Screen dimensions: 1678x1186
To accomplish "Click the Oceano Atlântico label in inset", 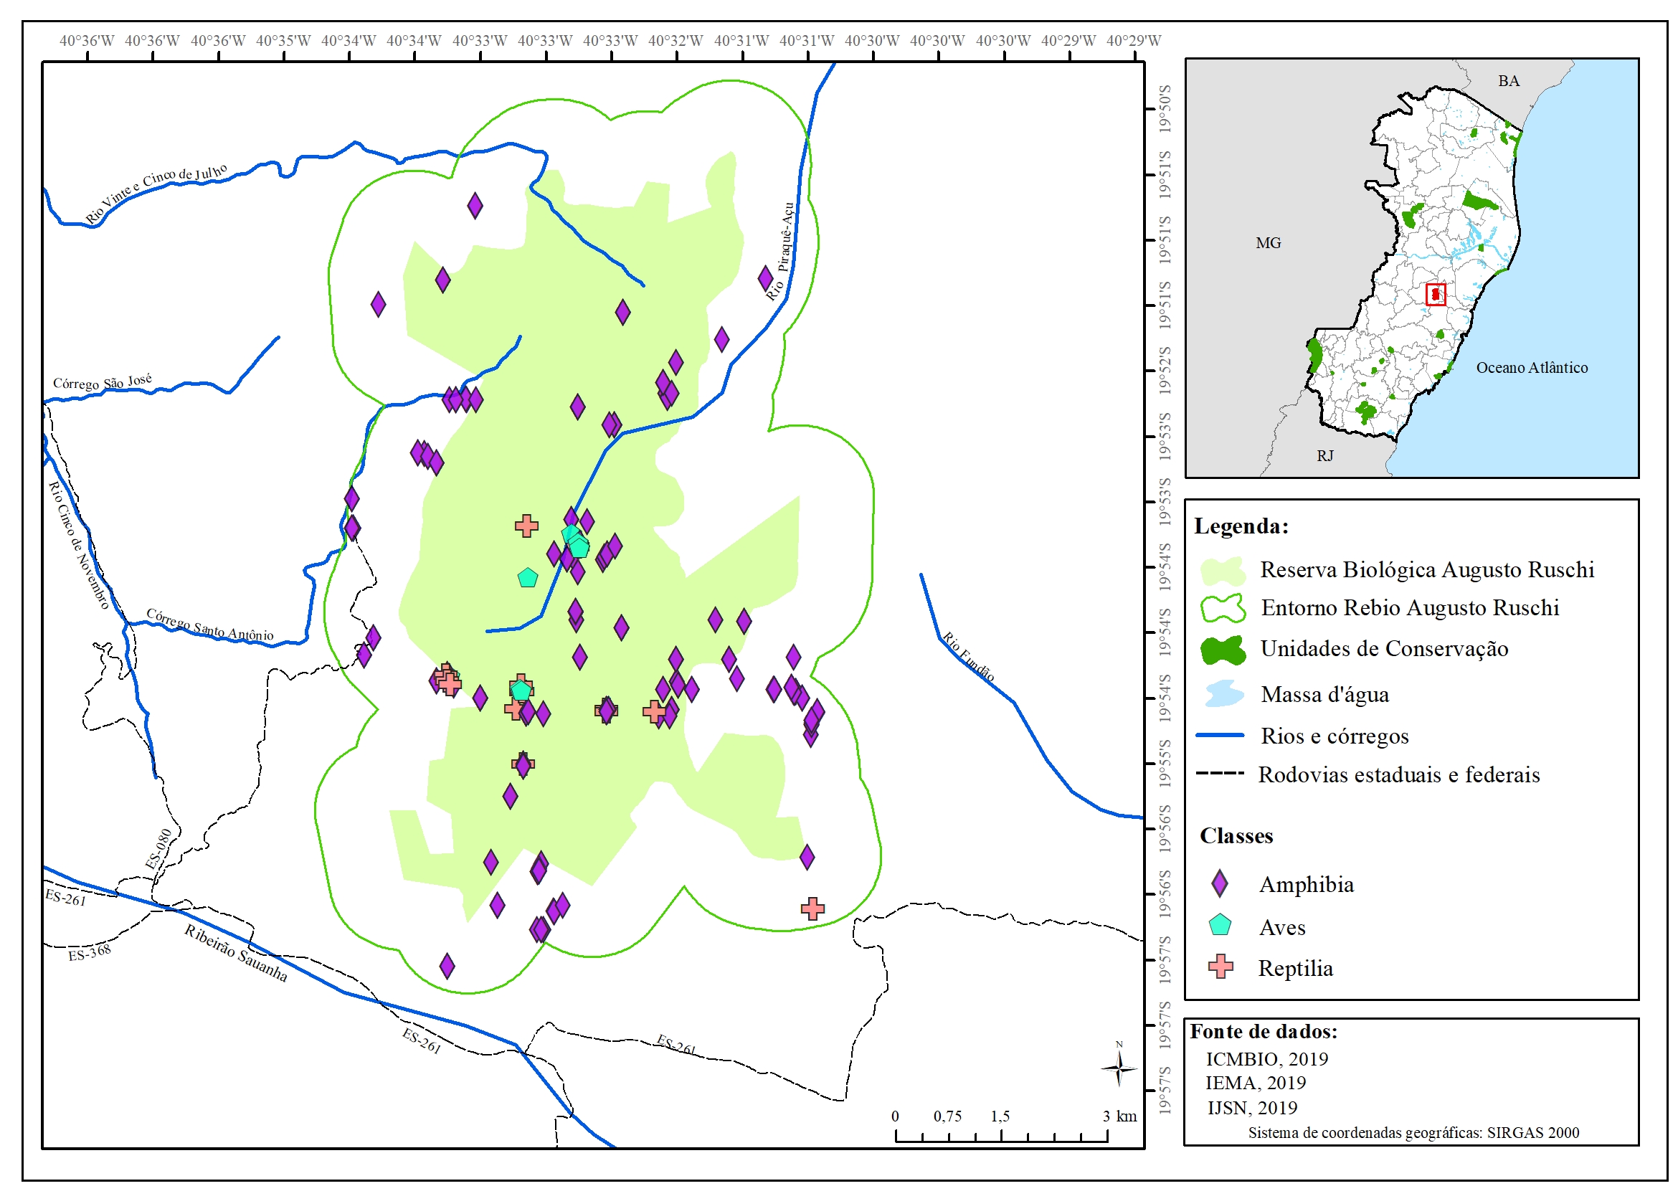I will point(1531,368).
